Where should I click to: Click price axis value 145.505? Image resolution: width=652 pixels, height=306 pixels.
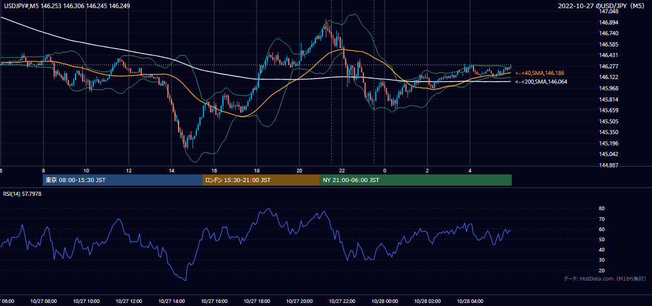(x=609, y=121)
